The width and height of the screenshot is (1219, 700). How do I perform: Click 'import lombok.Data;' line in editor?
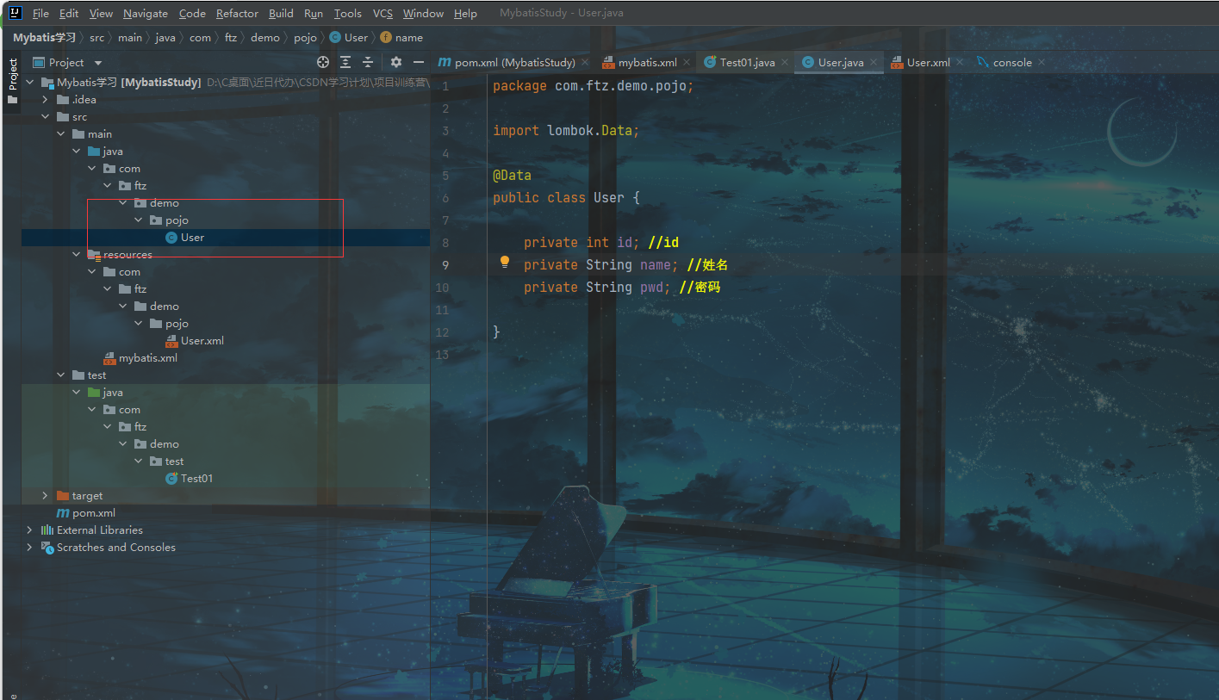click(566, 130)
